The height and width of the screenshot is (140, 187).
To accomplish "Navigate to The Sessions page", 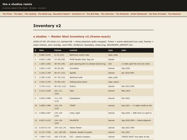I will pyautogui.click(x=174, y=14).
